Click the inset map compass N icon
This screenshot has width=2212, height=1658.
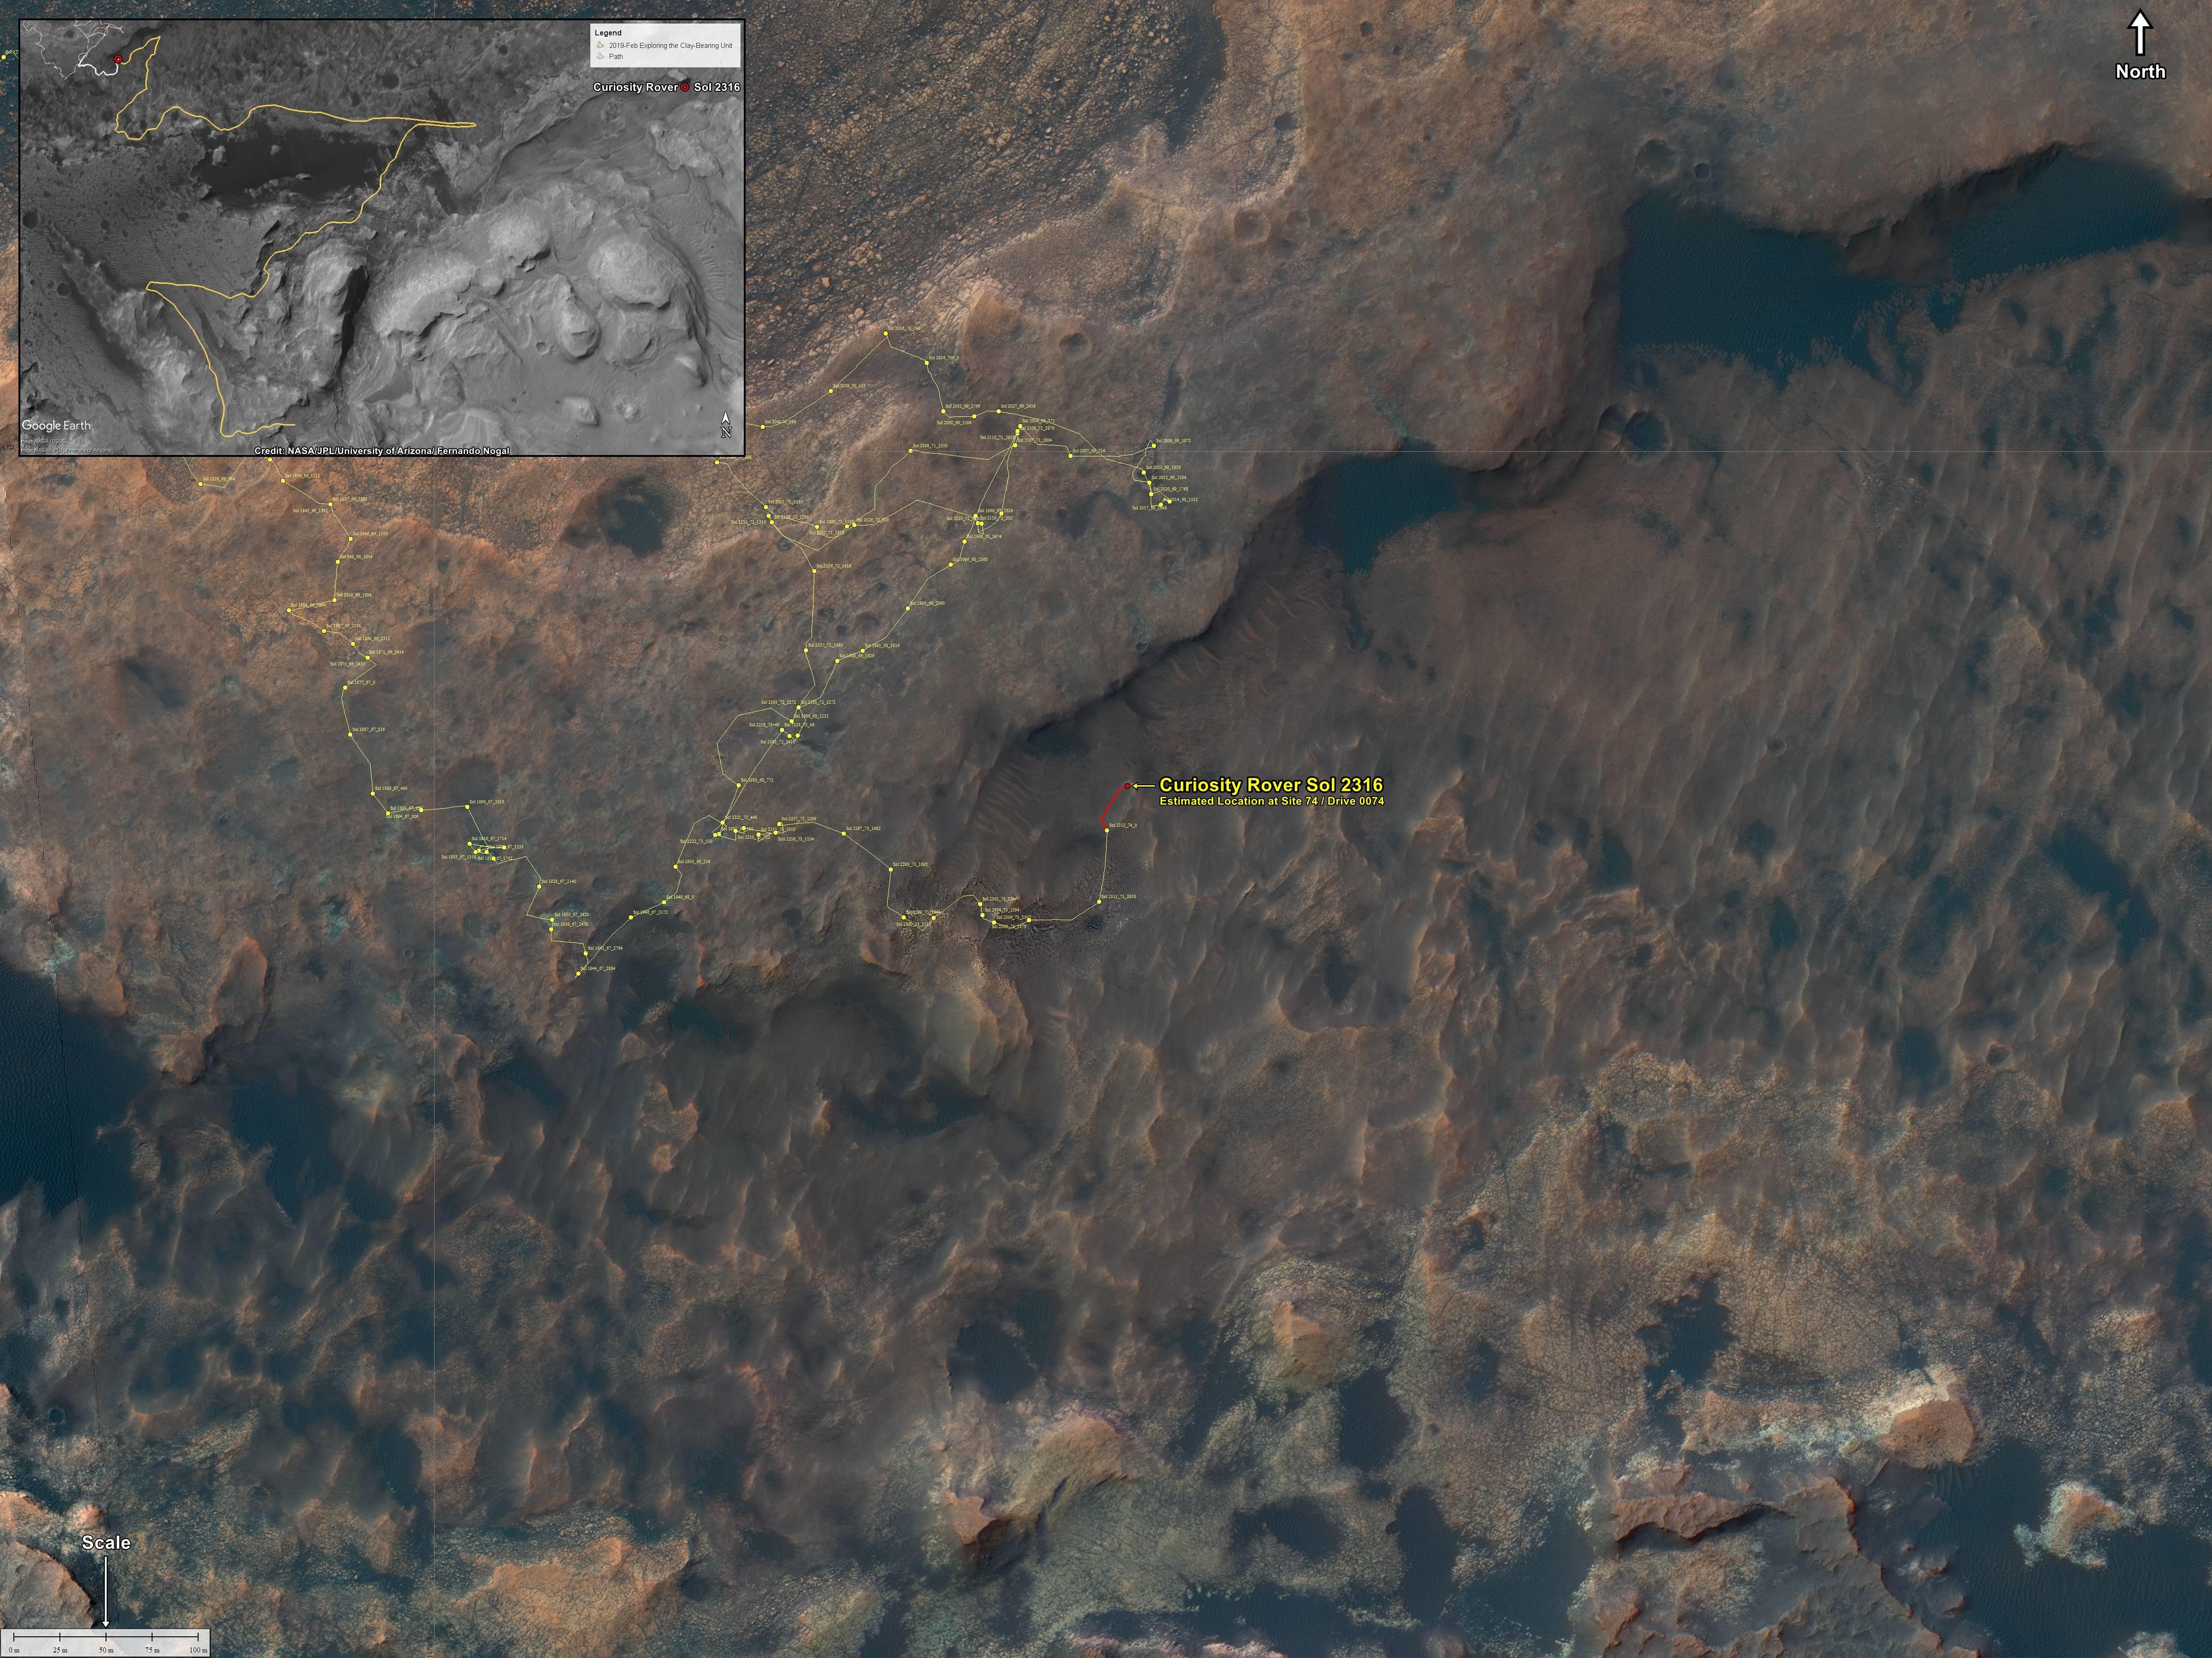726,425
